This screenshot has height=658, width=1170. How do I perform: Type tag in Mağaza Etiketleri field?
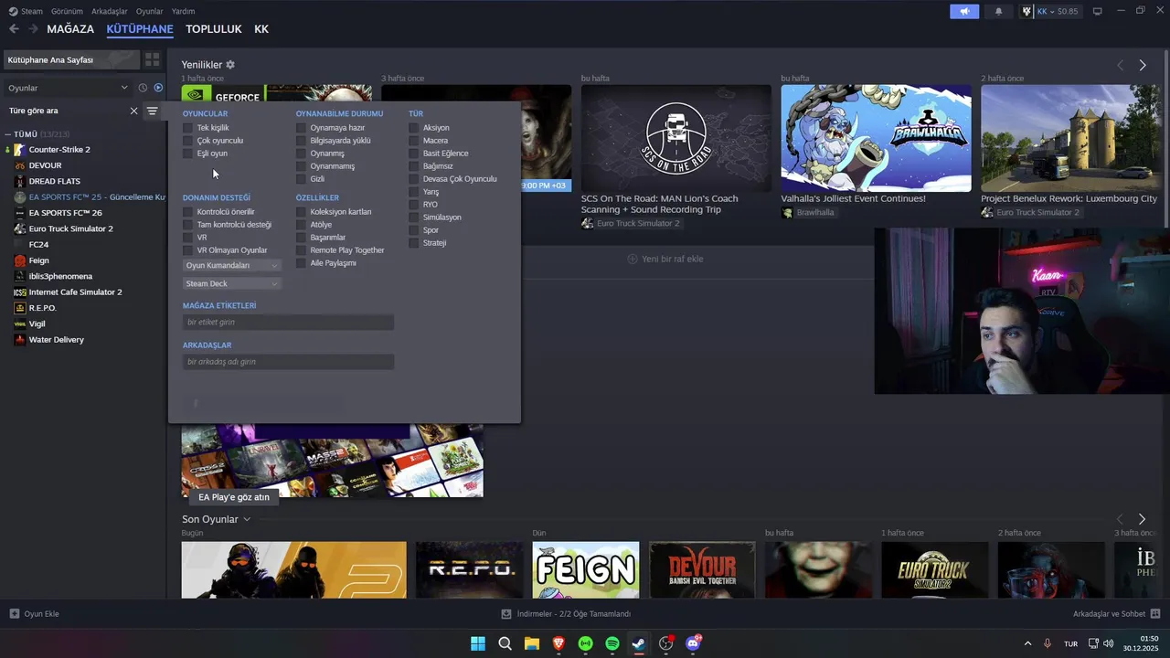[288, 322]
